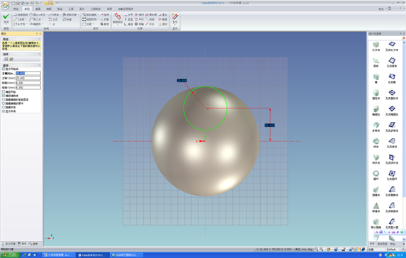
Task: Click the Windows Start button
Action: (x=10, y=255)
